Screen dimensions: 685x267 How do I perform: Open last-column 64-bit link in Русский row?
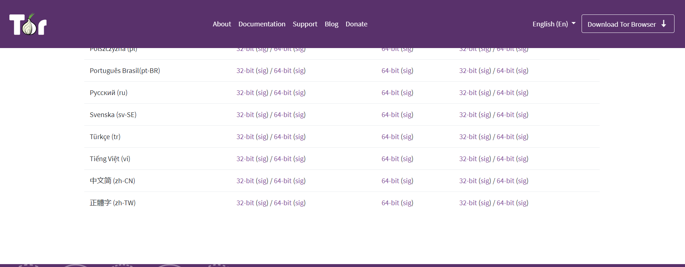505,92
